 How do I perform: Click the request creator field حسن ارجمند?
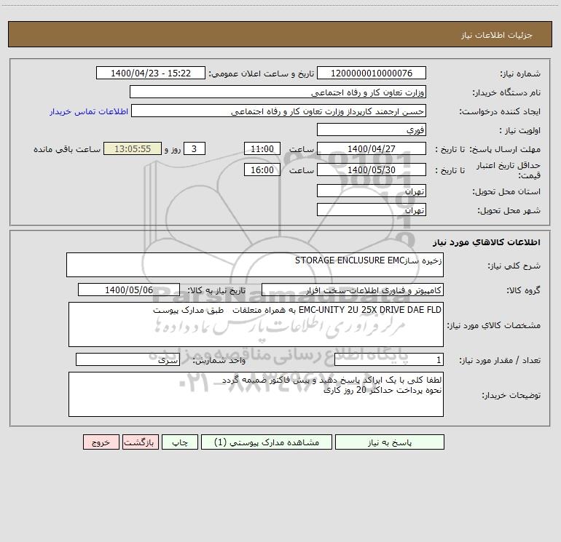pos(279,111)
